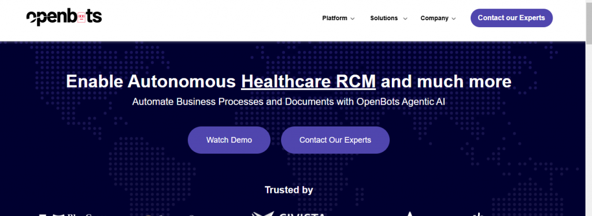Image resolution: width=592 pixels, height=216 pixels.
Task: Click the Trusted by heading
Action: [289, 189]
